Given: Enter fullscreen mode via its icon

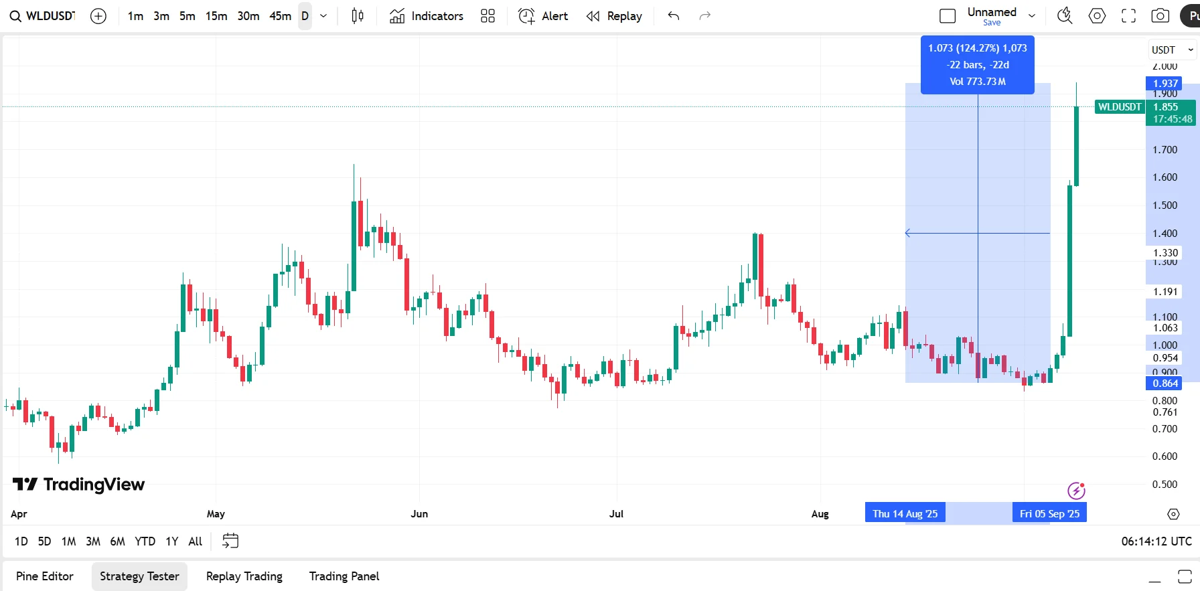Looking at the screenshot, I should click(x=1128, y=15).
